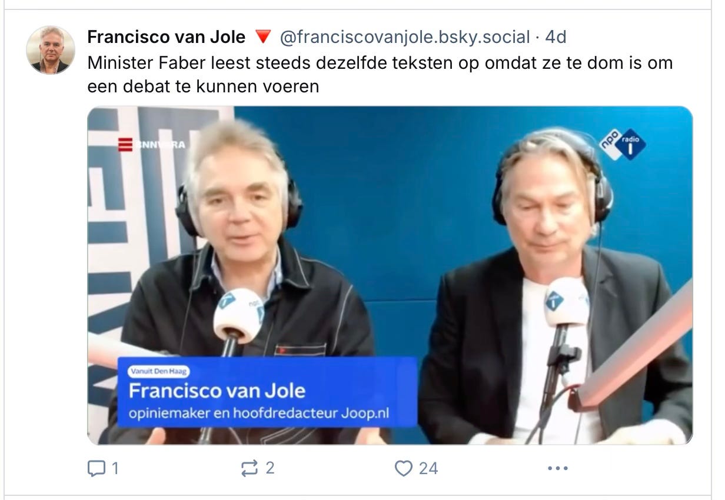Open the @franciscovanjole.bsky.social handle link
Viewport: 725px width, 500px height.
click(x=405, y=37)
